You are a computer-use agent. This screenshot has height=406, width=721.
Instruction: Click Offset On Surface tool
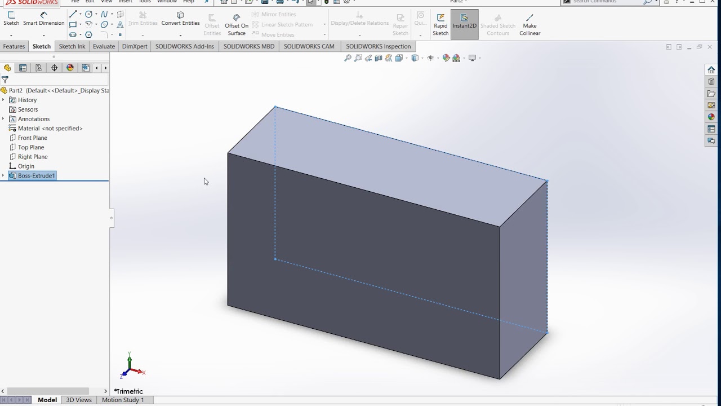(x=237, y=25)
